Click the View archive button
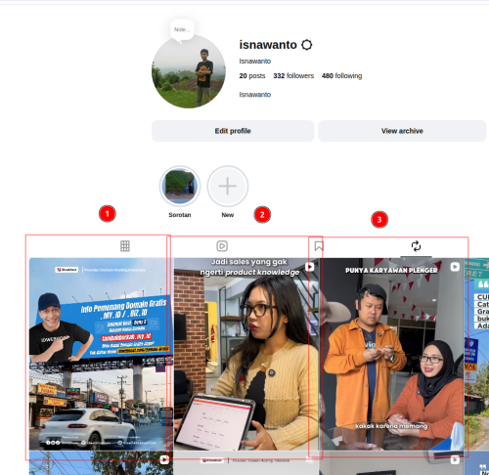 click(x=402, y=131)
